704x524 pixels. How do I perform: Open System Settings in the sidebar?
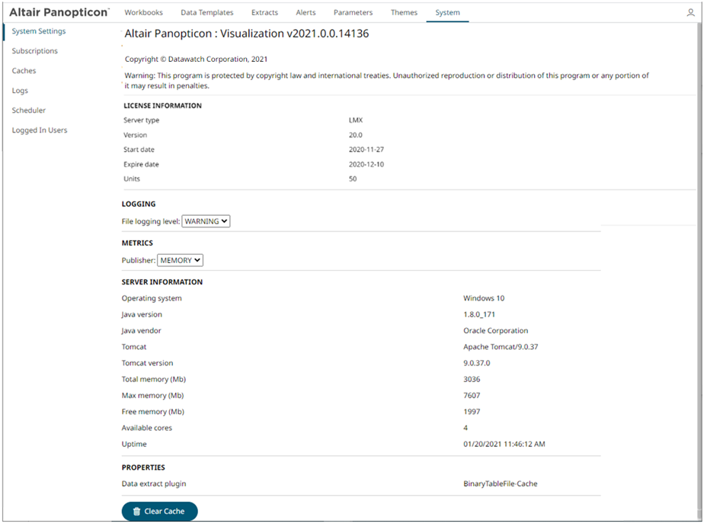coord(39,31)
